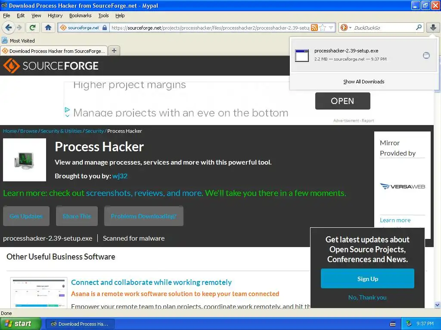
Task: Reload the page with the refresh icon
Action: 33,27
